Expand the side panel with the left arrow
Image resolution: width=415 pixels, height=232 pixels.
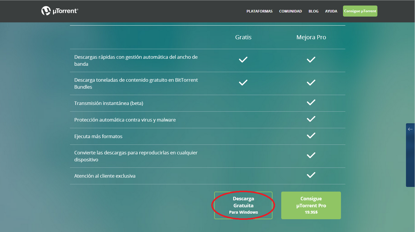pyautogui.click(x=410, y=129)
